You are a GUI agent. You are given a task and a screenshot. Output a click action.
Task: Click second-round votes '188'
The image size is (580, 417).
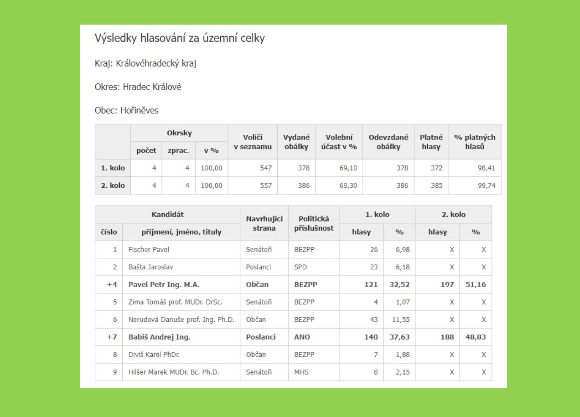tap(447, 337)
